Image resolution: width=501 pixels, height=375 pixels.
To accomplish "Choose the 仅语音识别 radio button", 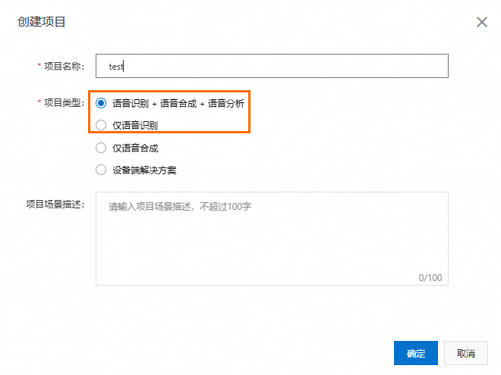I will 101,125.
